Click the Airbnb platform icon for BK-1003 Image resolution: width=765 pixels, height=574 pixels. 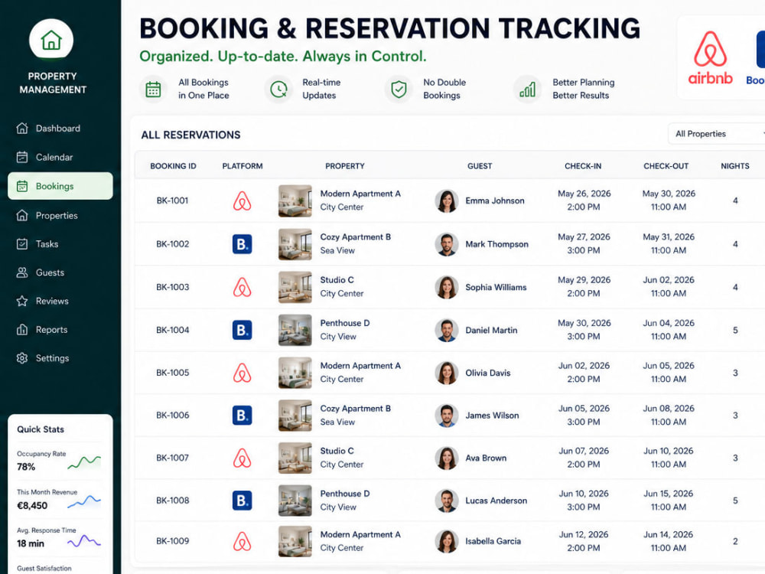coord(242,287)
